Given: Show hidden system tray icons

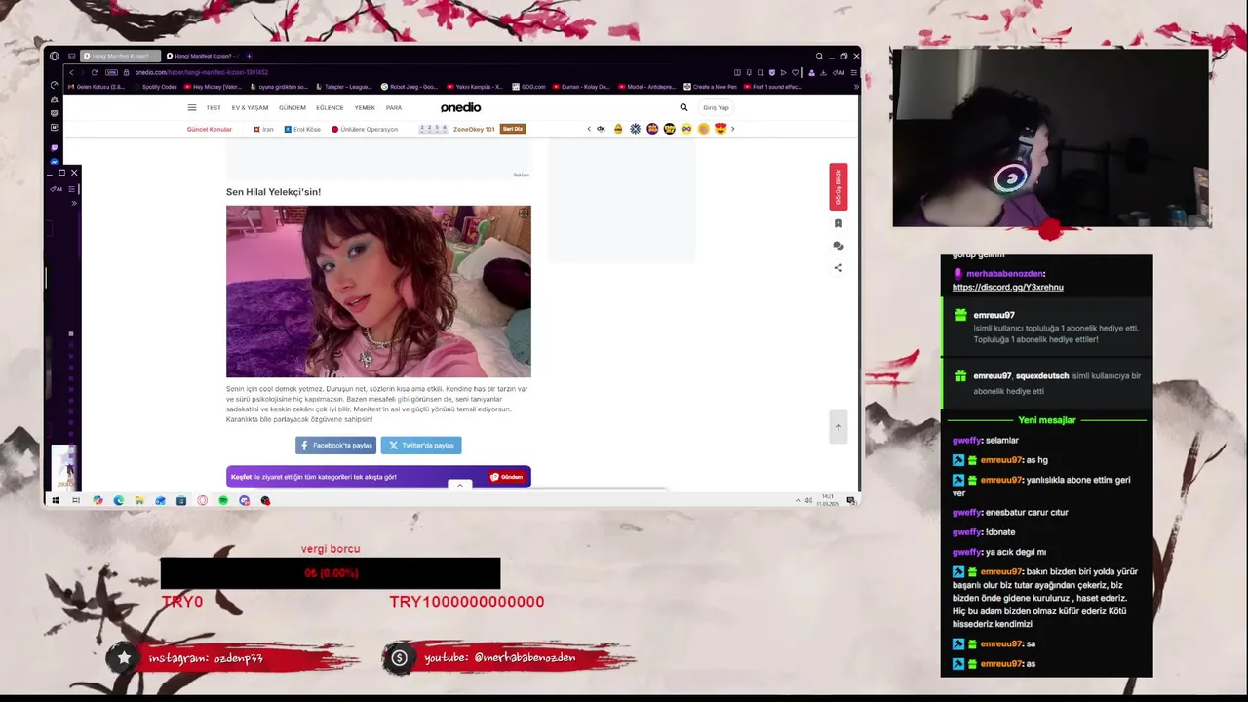Looking at the screenshot, I should [x=799, y=500].
